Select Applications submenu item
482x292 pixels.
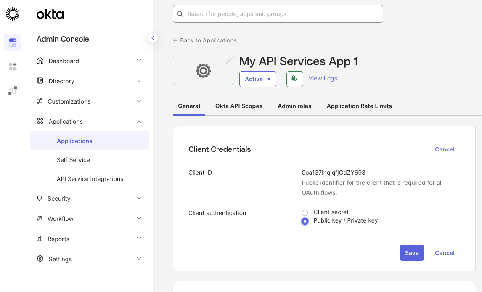(x=90, y=141)
